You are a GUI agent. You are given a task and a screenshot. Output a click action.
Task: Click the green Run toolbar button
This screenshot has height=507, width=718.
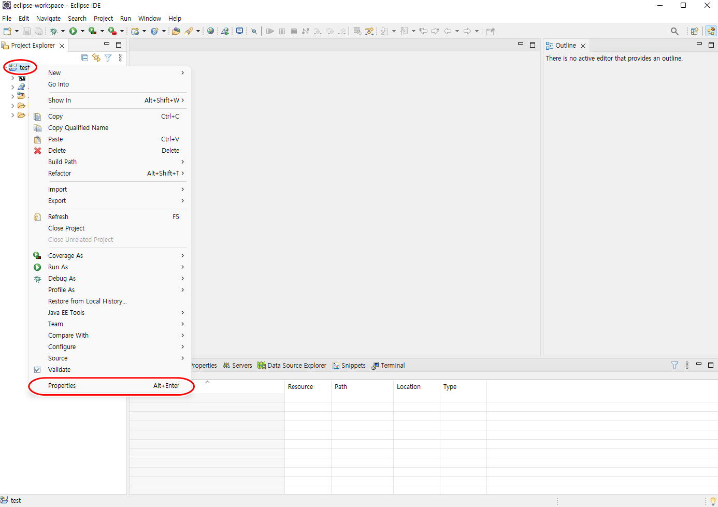[73, 31]
